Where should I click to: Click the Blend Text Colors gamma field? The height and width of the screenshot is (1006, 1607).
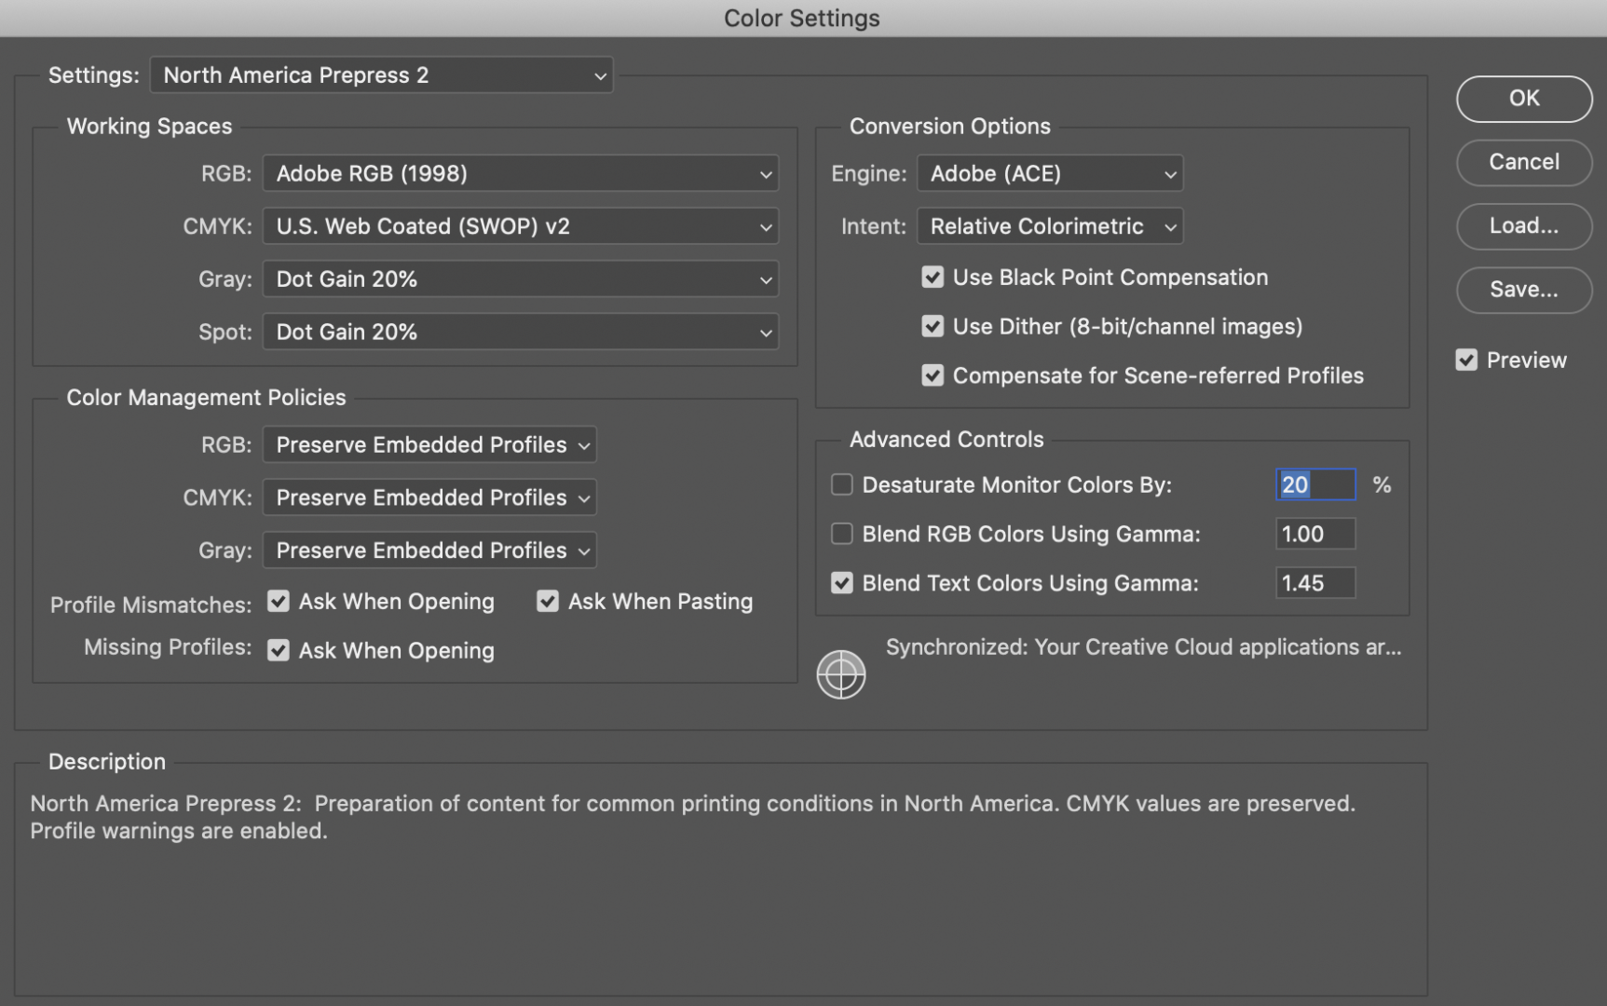tap(1314, 584)
